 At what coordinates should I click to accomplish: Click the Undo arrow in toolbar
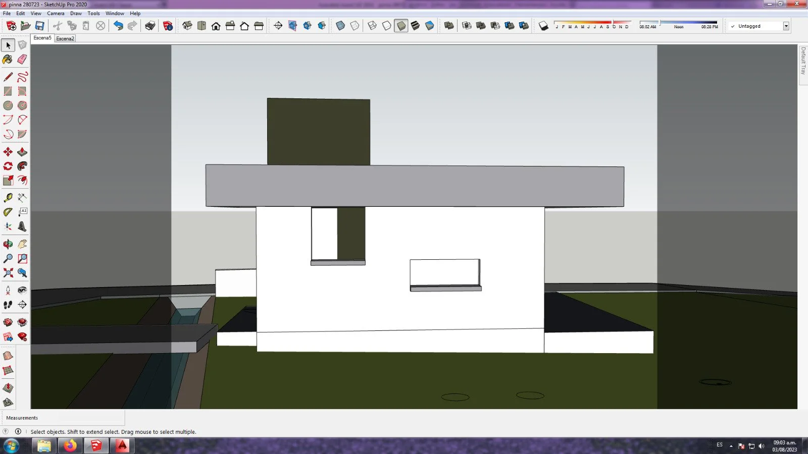point(118,26)
